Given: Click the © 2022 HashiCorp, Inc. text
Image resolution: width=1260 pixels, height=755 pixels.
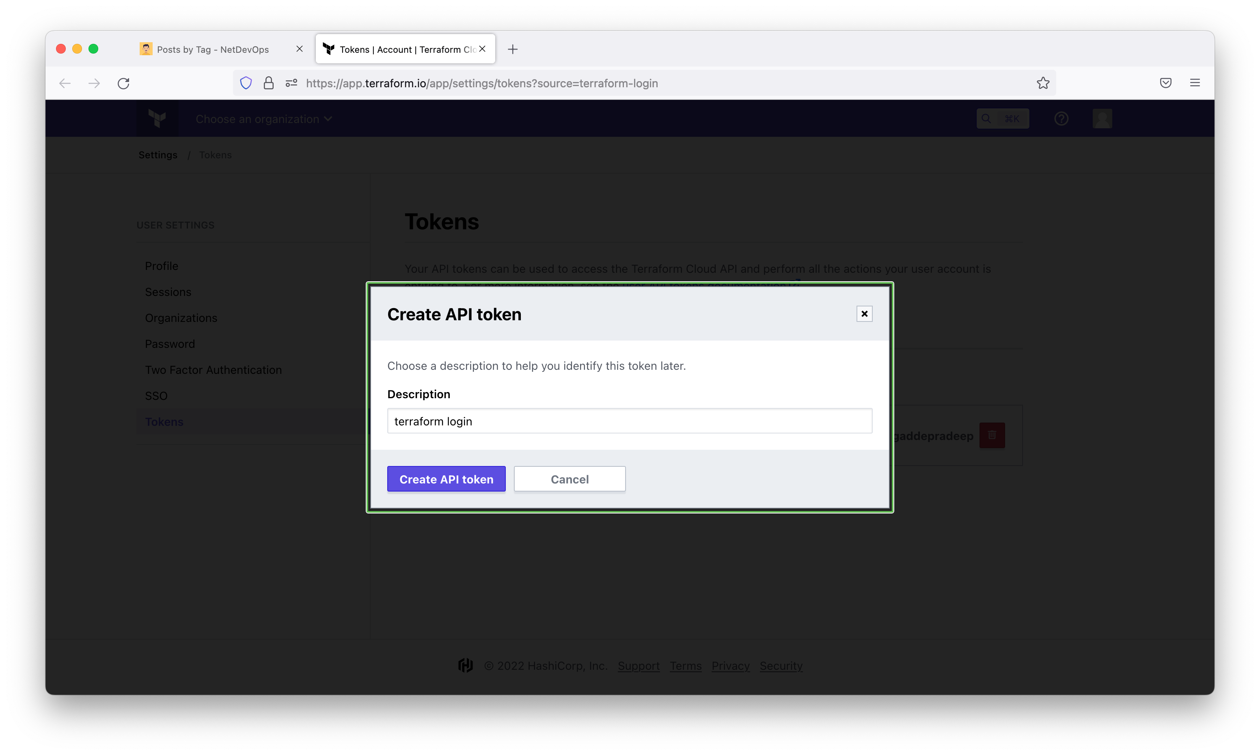Looking at the screenshot, I should click(x=546, y=666).
